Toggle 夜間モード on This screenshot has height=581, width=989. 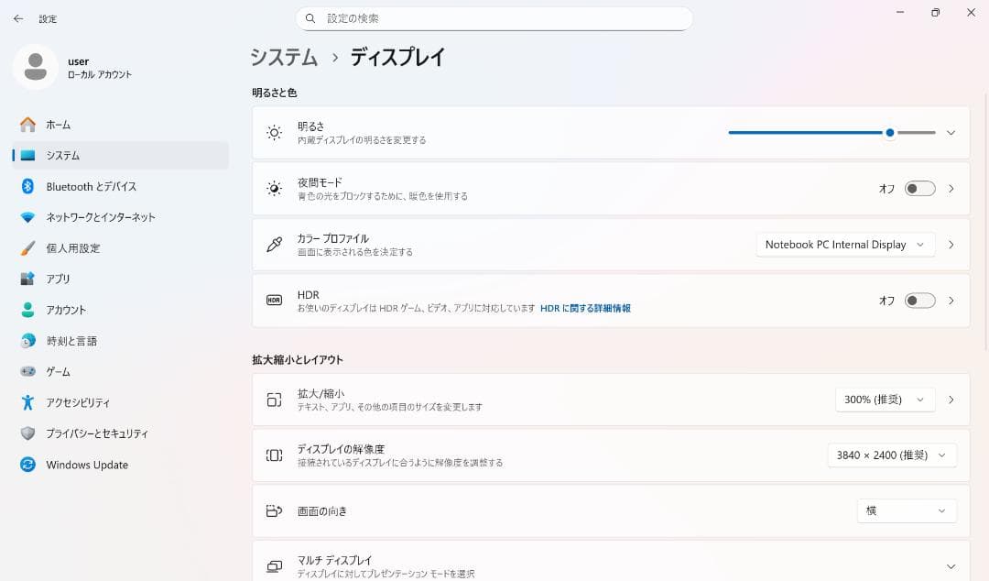pyautogui.click(x=918, y=188)
